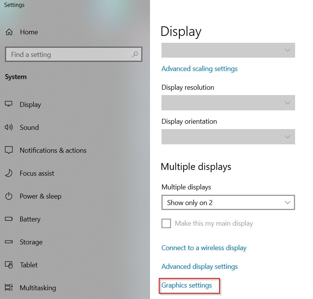The image size is (313, 299).
Task: Open the Sound settings category
Action: coord(29,127)
